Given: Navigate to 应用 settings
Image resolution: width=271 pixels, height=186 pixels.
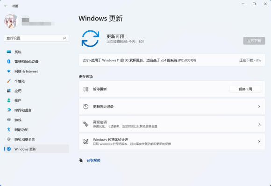Looking at the screenshot, I should click(x=36, y=91).
